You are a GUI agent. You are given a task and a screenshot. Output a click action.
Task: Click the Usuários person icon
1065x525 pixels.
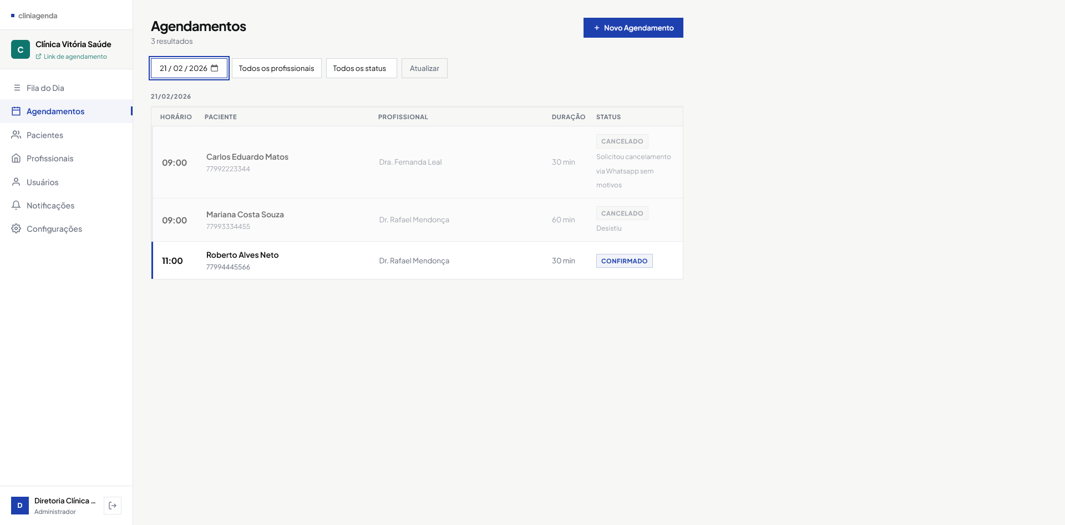pyautogui.click(x=16, y=182)
